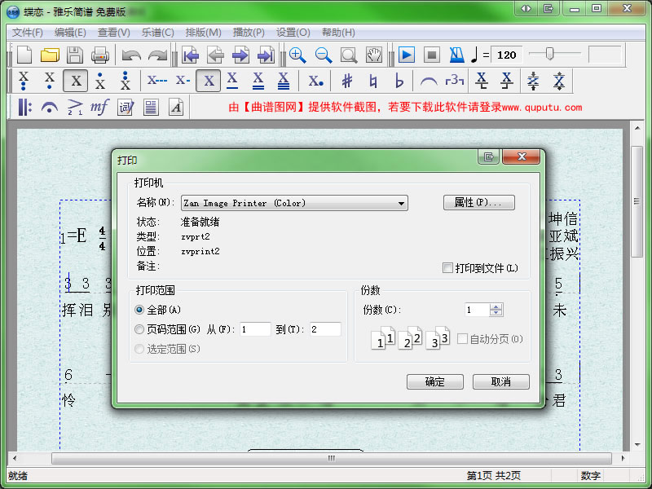This screenshot has height=489, width=652.
Task: Open the 乐谱(C) menu
Action: [157, 33]
